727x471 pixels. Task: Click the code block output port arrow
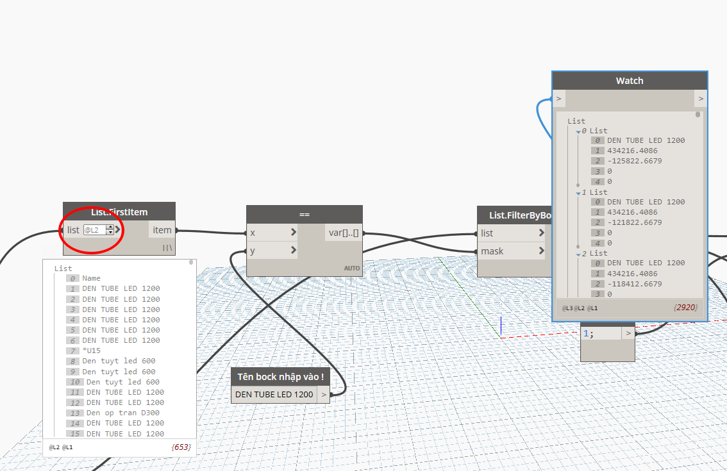[628, 333]
